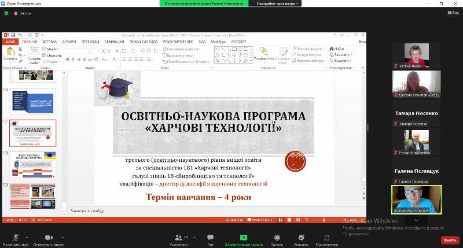
Task: Select slide 59 thumbnail
Action: (33, 197)
